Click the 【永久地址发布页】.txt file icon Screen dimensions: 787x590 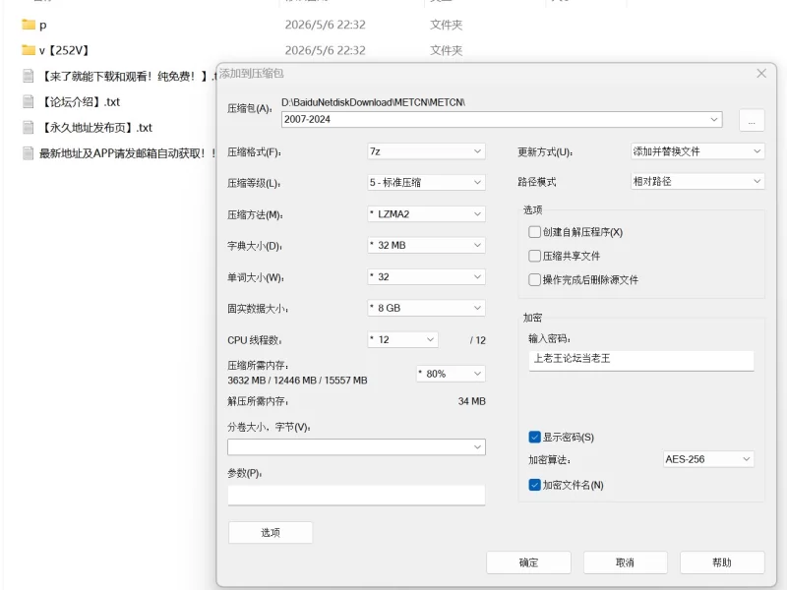pyautogui.click(x=29, y=128)
